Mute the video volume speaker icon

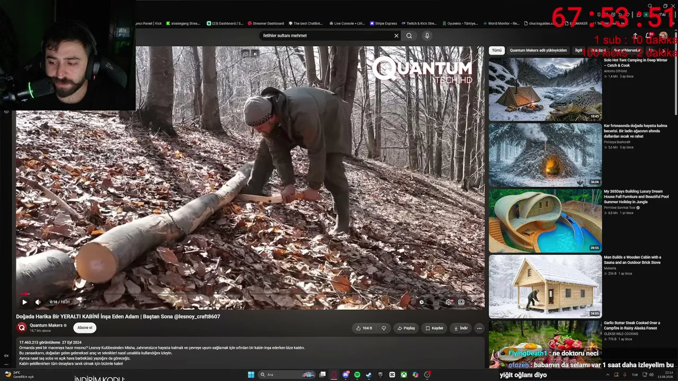point(38,302)
